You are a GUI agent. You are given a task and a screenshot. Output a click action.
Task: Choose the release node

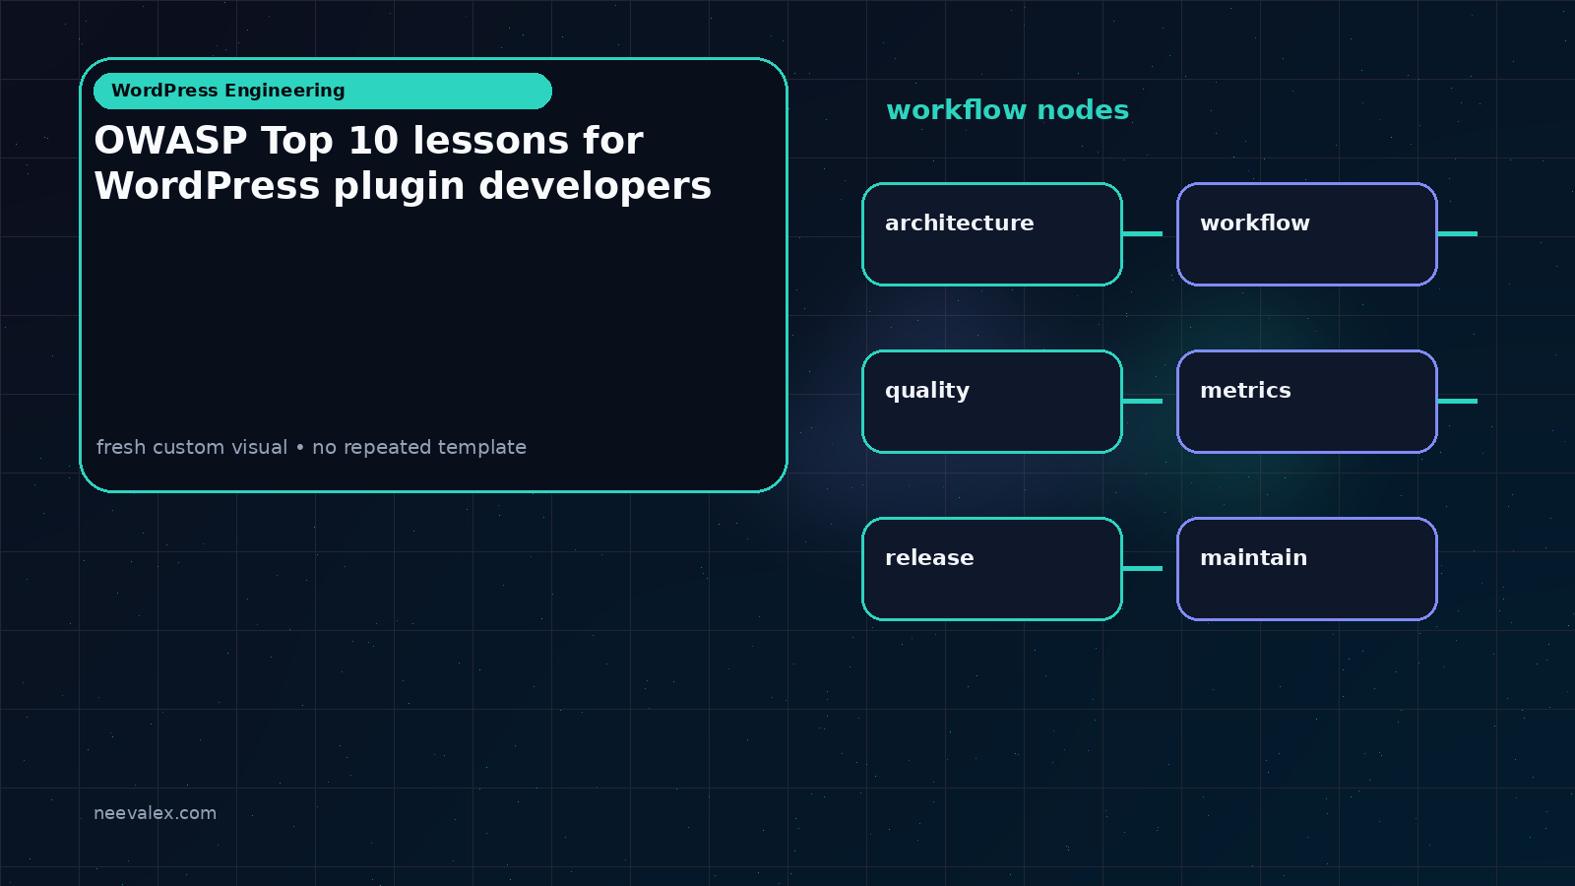click(x=992, y=569)
